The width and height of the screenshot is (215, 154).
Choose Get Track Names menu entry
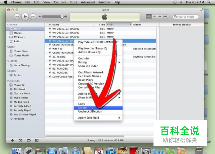(x=98, y=76)
